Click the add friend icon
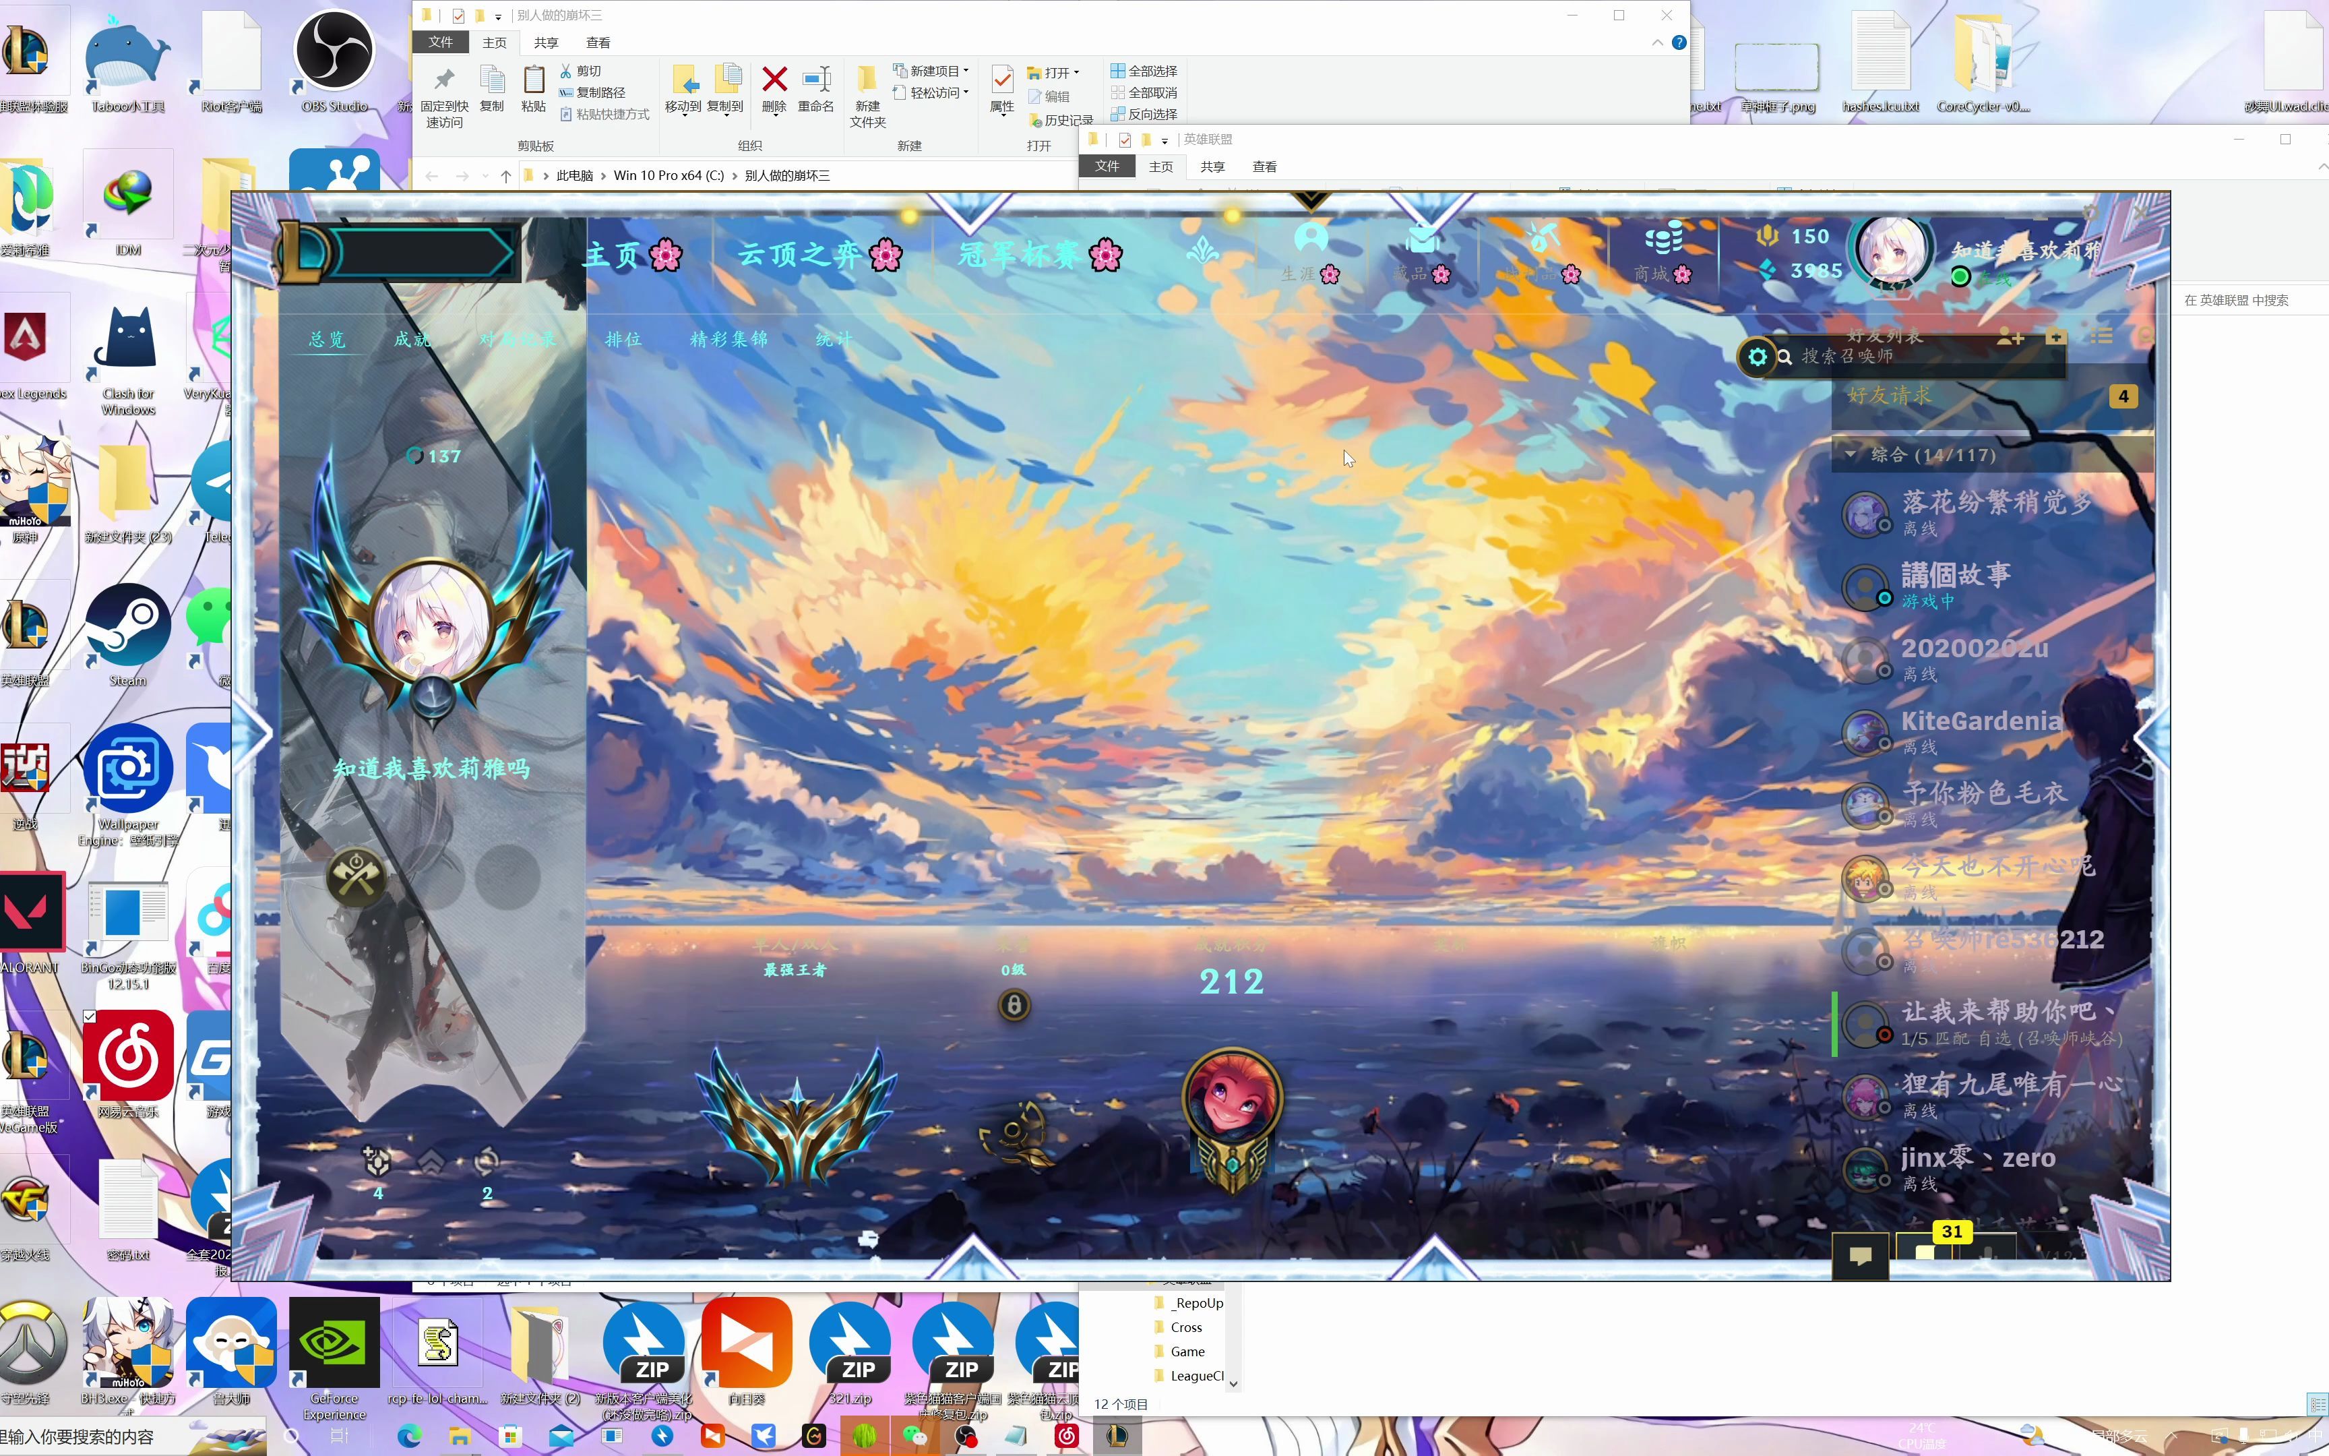 click(2010, 337)
